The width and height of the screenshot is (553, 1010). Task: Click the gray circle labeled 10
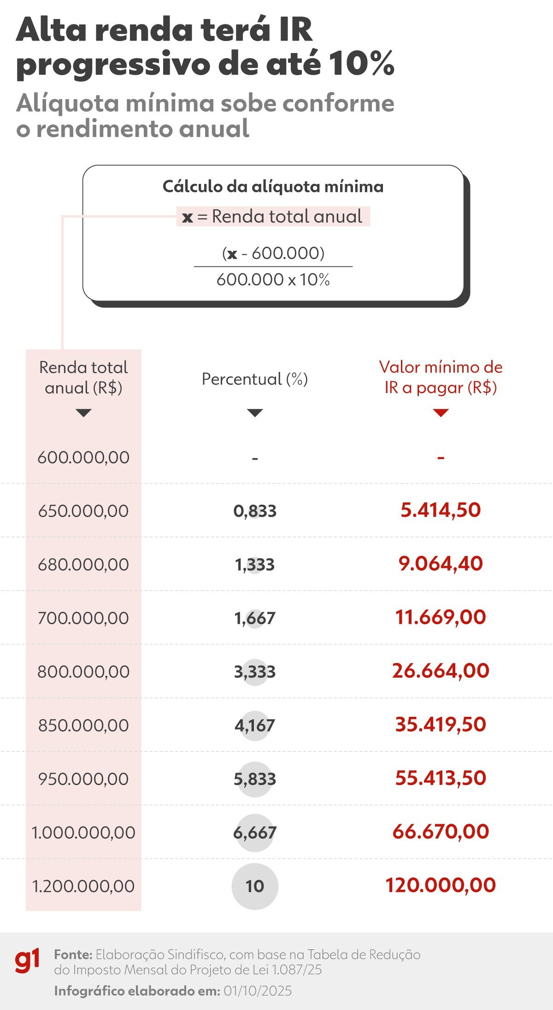click(255, 886)
